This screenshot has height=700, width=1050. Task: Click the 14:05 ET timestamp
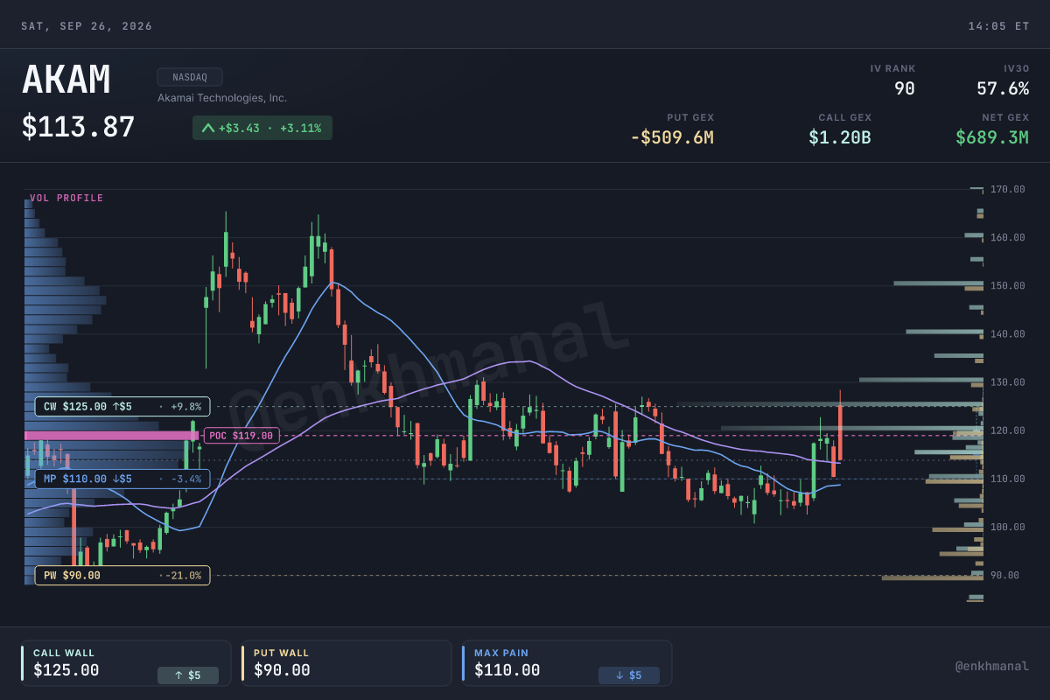pos(998,26)
